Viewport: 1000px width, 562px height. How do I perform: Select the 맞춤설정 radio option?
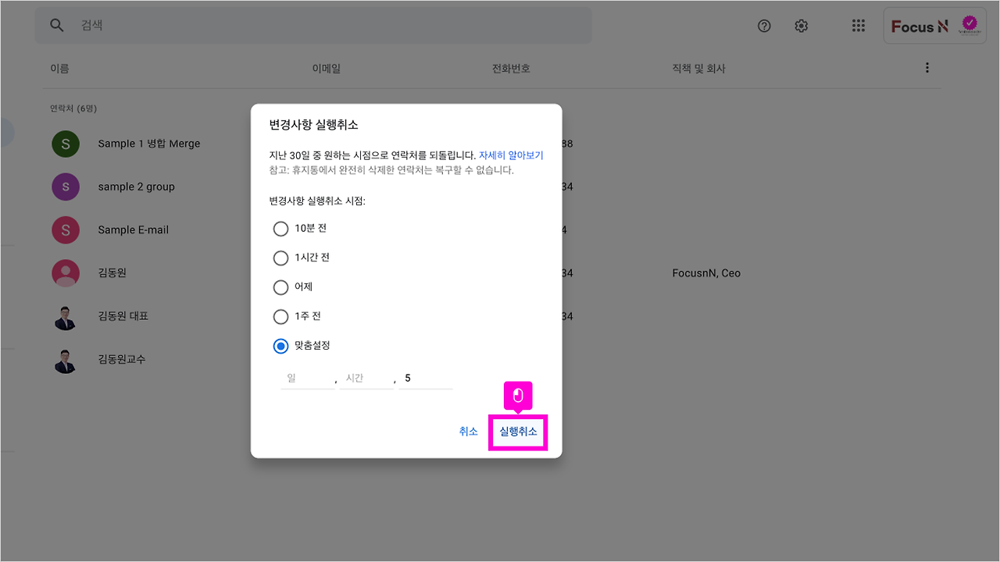point(280,346)
